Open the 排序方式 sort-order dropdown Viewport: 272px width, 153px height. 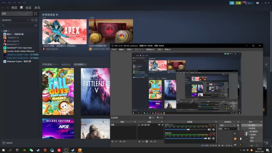coord(80,64)
